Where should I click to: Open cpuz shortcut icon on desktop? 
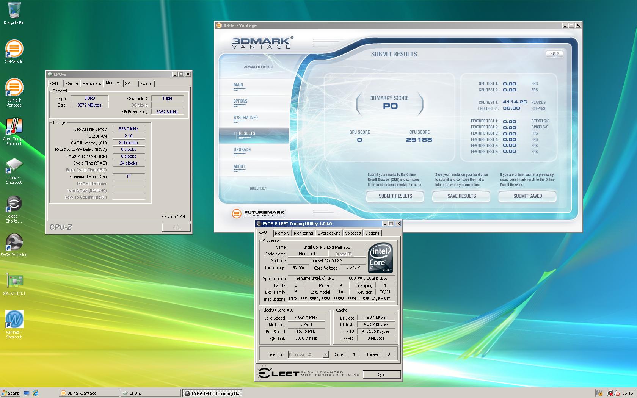tap(14, 171)
